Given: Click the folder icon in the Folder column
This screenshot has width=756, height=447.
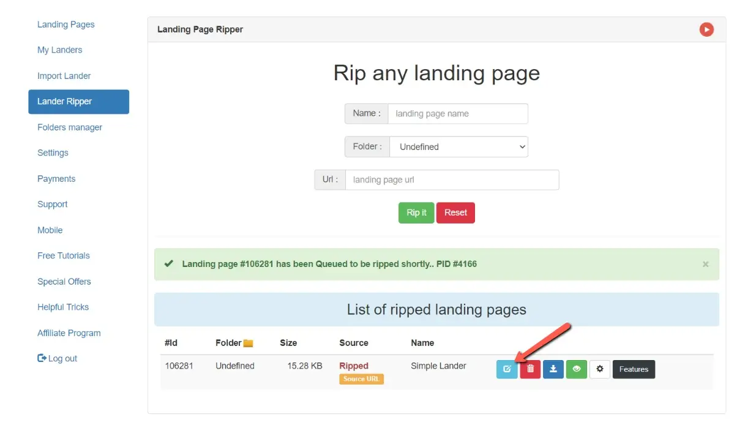Looking at the screenshot, I should tap(248, 344).
